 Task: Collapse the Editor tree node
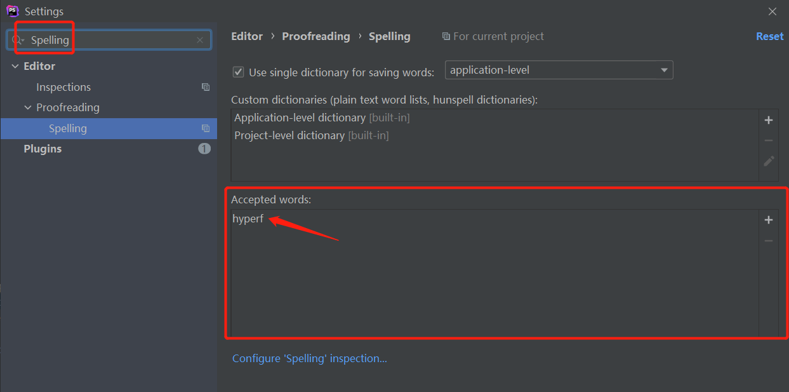coord(15,66)
